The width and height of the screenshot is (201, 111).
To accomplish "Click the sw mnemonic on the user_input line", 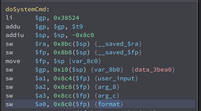I will pyautogui.click(x=9, y=78).
